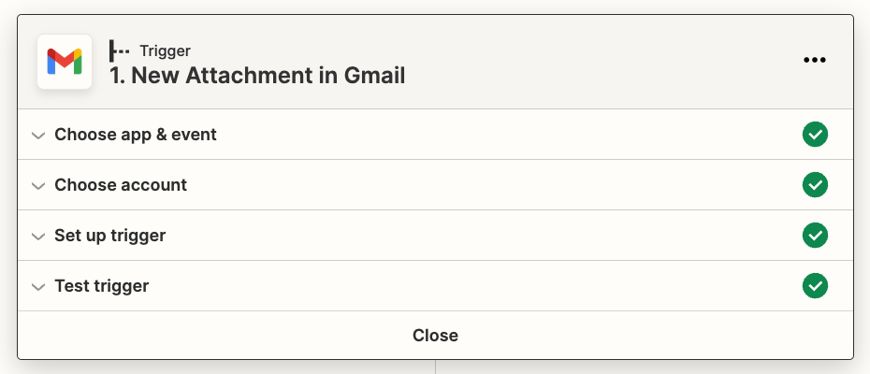
Task: Expand chevron beside Test trigger
Action: (x=38, y=287)
